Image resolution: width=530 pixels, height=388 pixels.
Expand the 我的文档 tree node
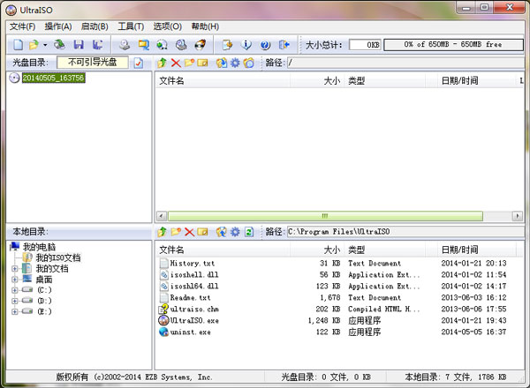pos(15,268)
